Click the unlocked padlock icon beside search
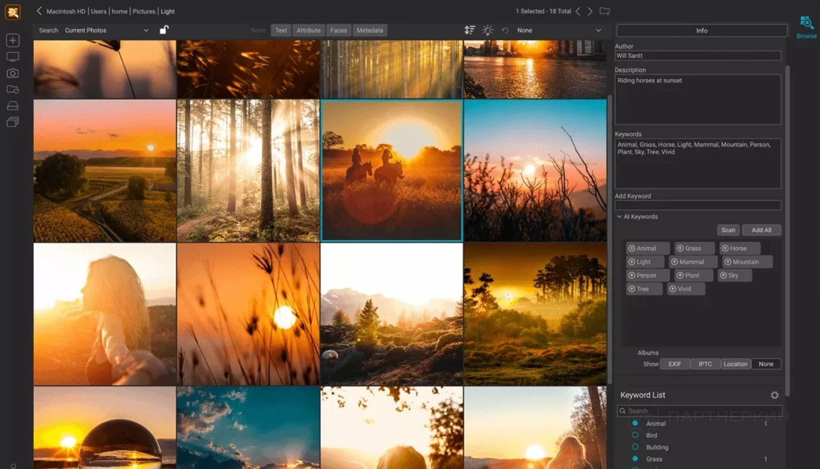This screenshot has height=469, width=820. [x=164, y=30]
